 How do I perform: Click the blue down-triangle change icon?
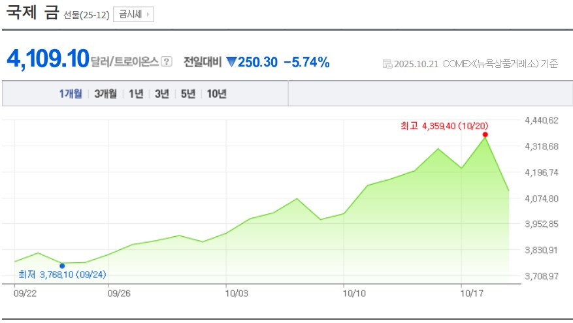(x=231, y=62)
